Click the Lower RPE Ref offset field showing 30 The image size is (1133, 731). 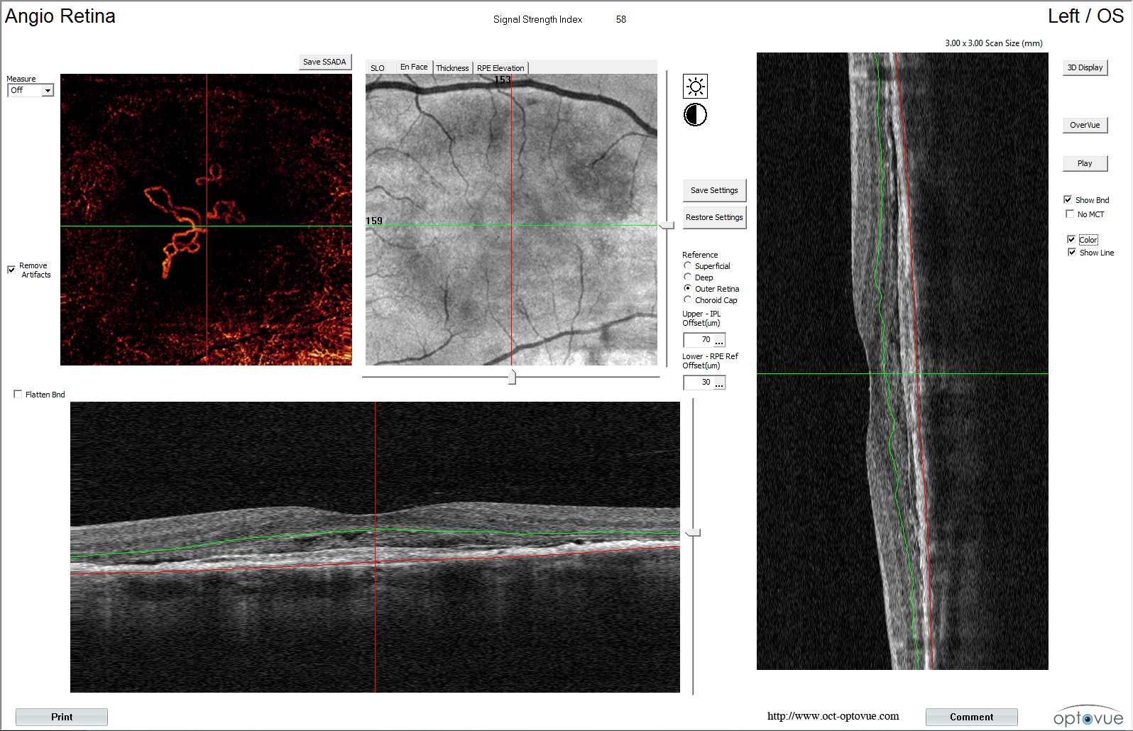[x=698, y=383]
